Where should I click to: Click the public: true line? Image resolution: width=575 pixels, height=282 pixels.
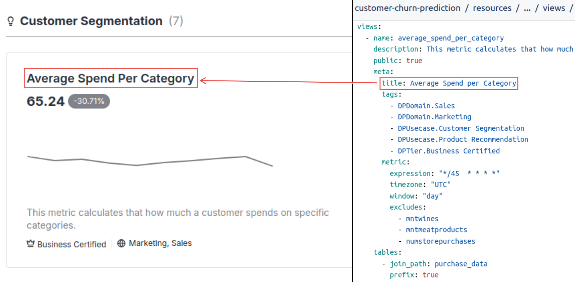pos(398,61)
